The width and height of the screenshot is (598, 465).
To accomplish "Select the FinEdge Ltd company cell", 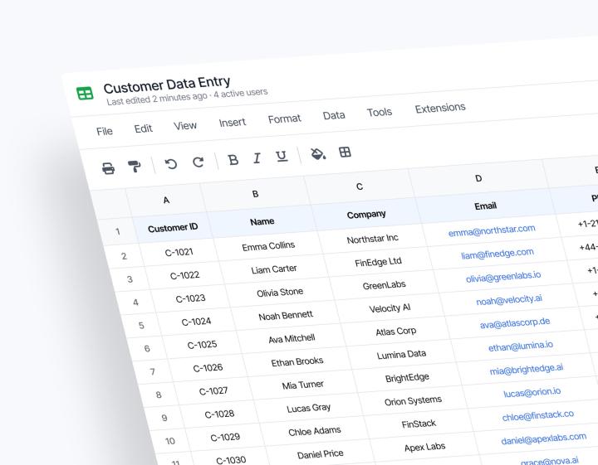I will pos(378,262).
